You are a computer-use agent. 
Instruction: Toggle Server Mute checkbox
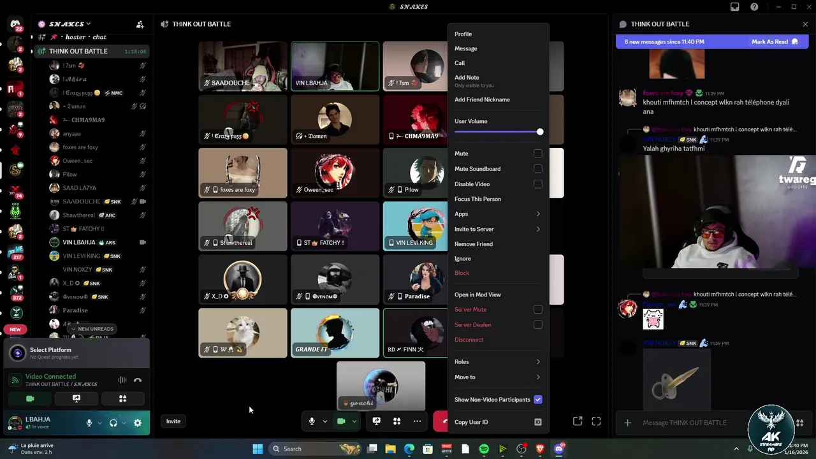538,310
